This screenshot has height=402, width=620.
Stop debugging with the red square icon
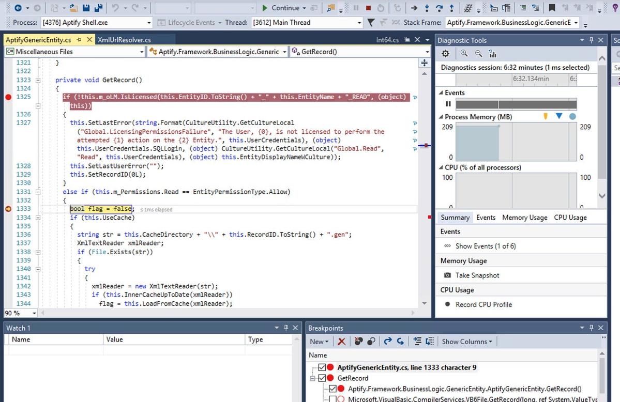[x=369, y=8]
